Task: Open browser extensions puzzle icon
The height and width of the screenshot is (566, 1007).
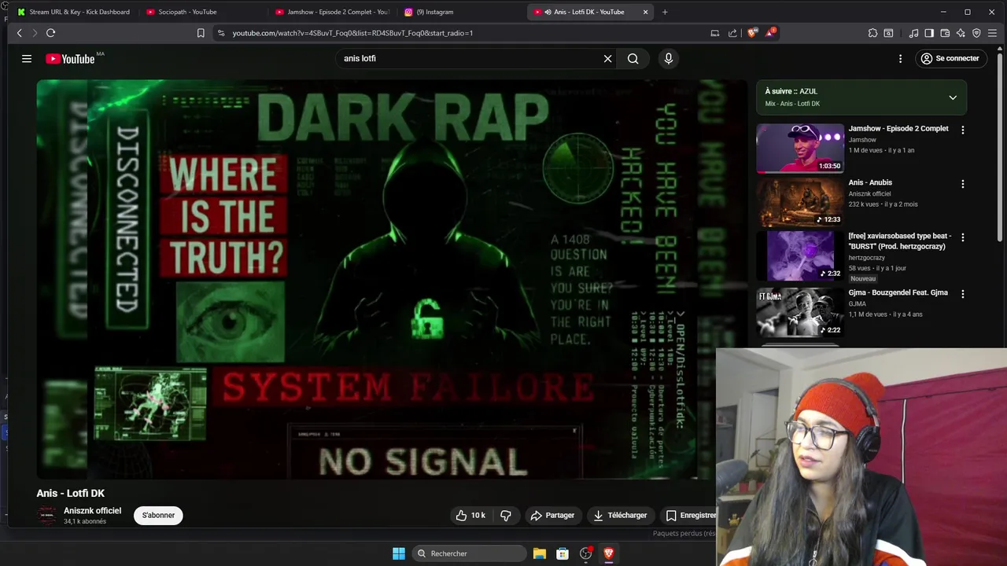Action: (872, 33)
